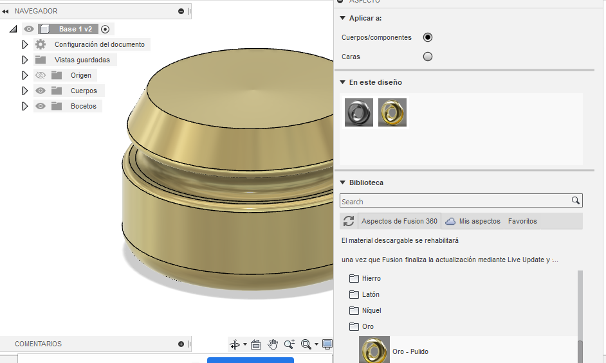Toggle visibility of Base 1 v2 component
Image resolution: width=606 pixels, height=363 pixels.
[x=29, y=29]
